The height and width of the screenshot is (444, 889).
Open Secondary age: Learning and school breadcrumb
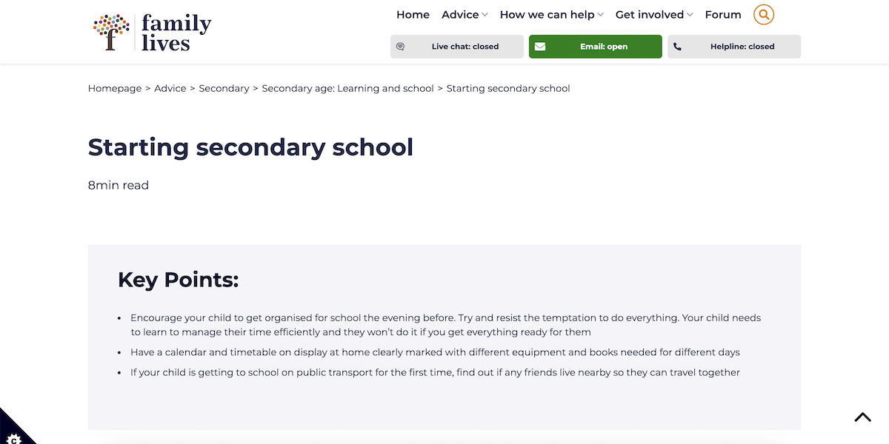pos(348,88)
